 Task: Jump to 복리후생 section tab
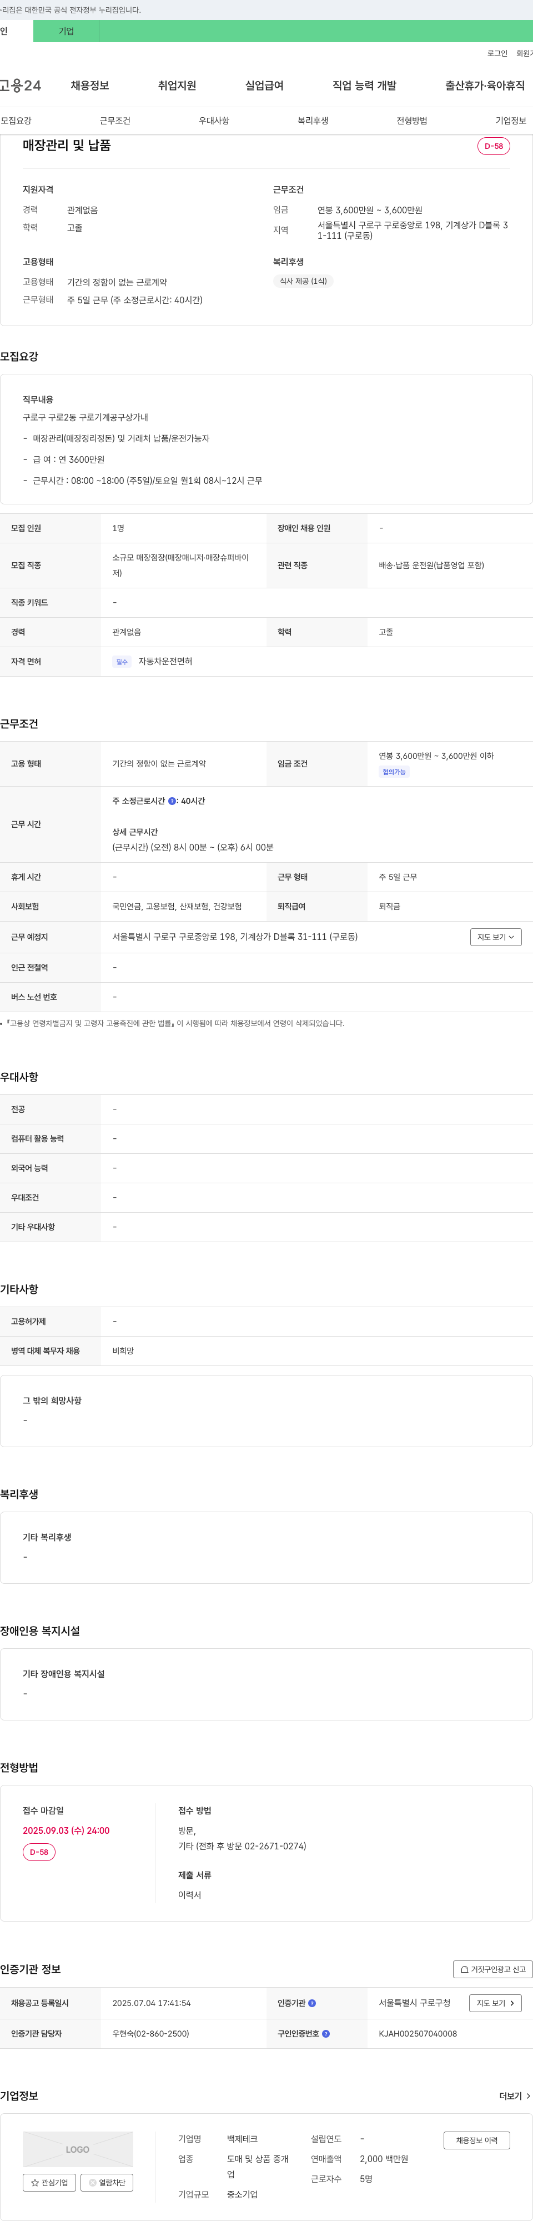tap(313, 121)
